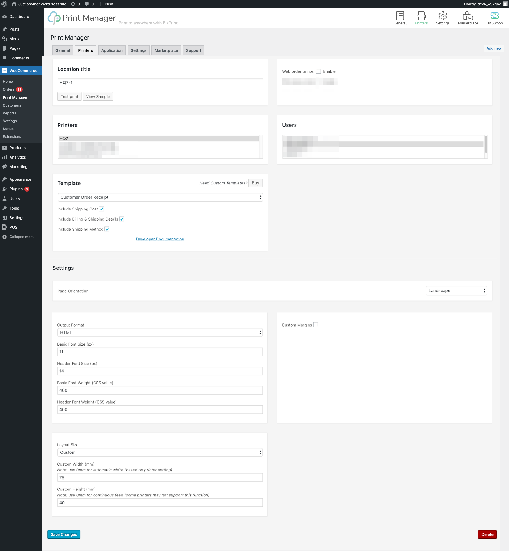Uncheck Include Billing & Shipping Details
This screenshot has height=551, width=509.
122,219
